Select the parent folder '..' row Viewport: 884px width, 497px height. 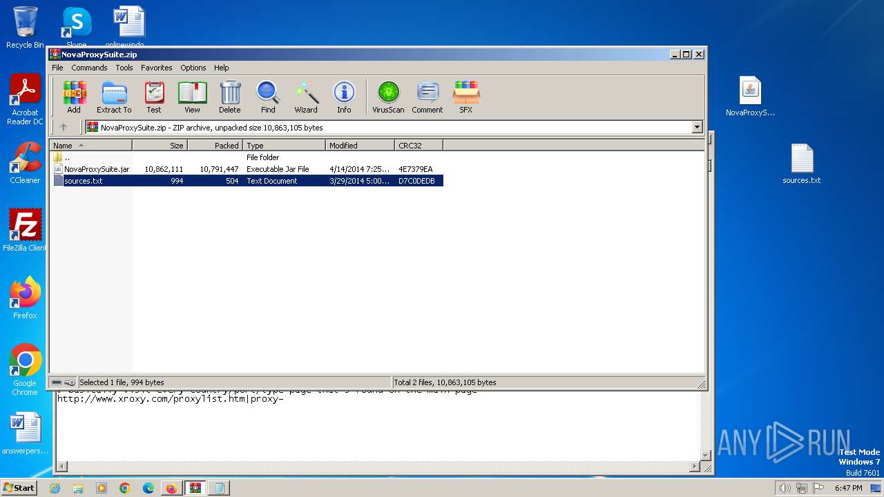point(247,157)
